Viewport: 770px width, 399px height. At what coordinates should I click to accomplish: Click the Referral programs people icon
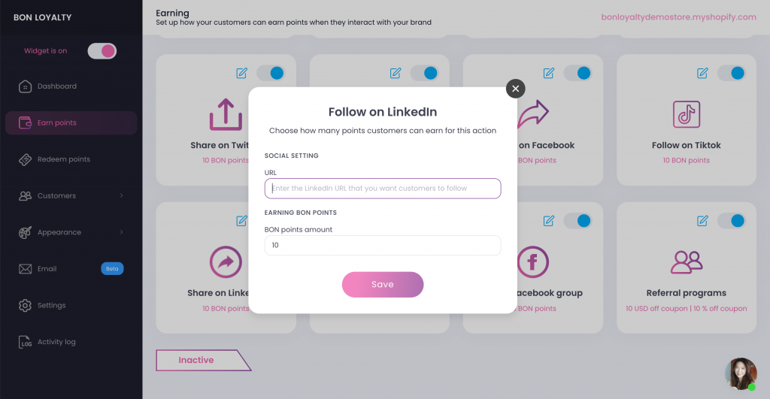[686, 261]
